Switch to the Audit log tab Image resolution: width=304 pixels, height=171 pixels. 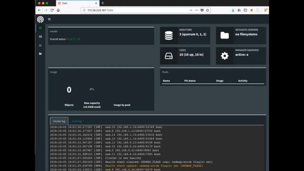(x=77, y=121)
